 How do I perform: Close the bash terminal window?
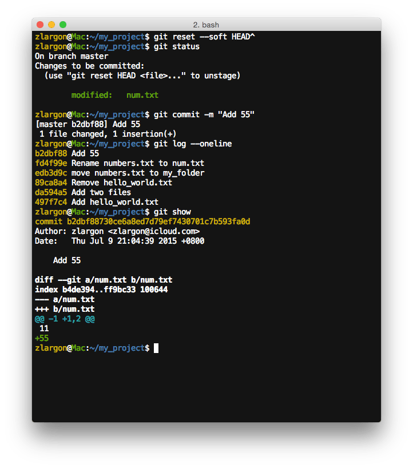40,25
